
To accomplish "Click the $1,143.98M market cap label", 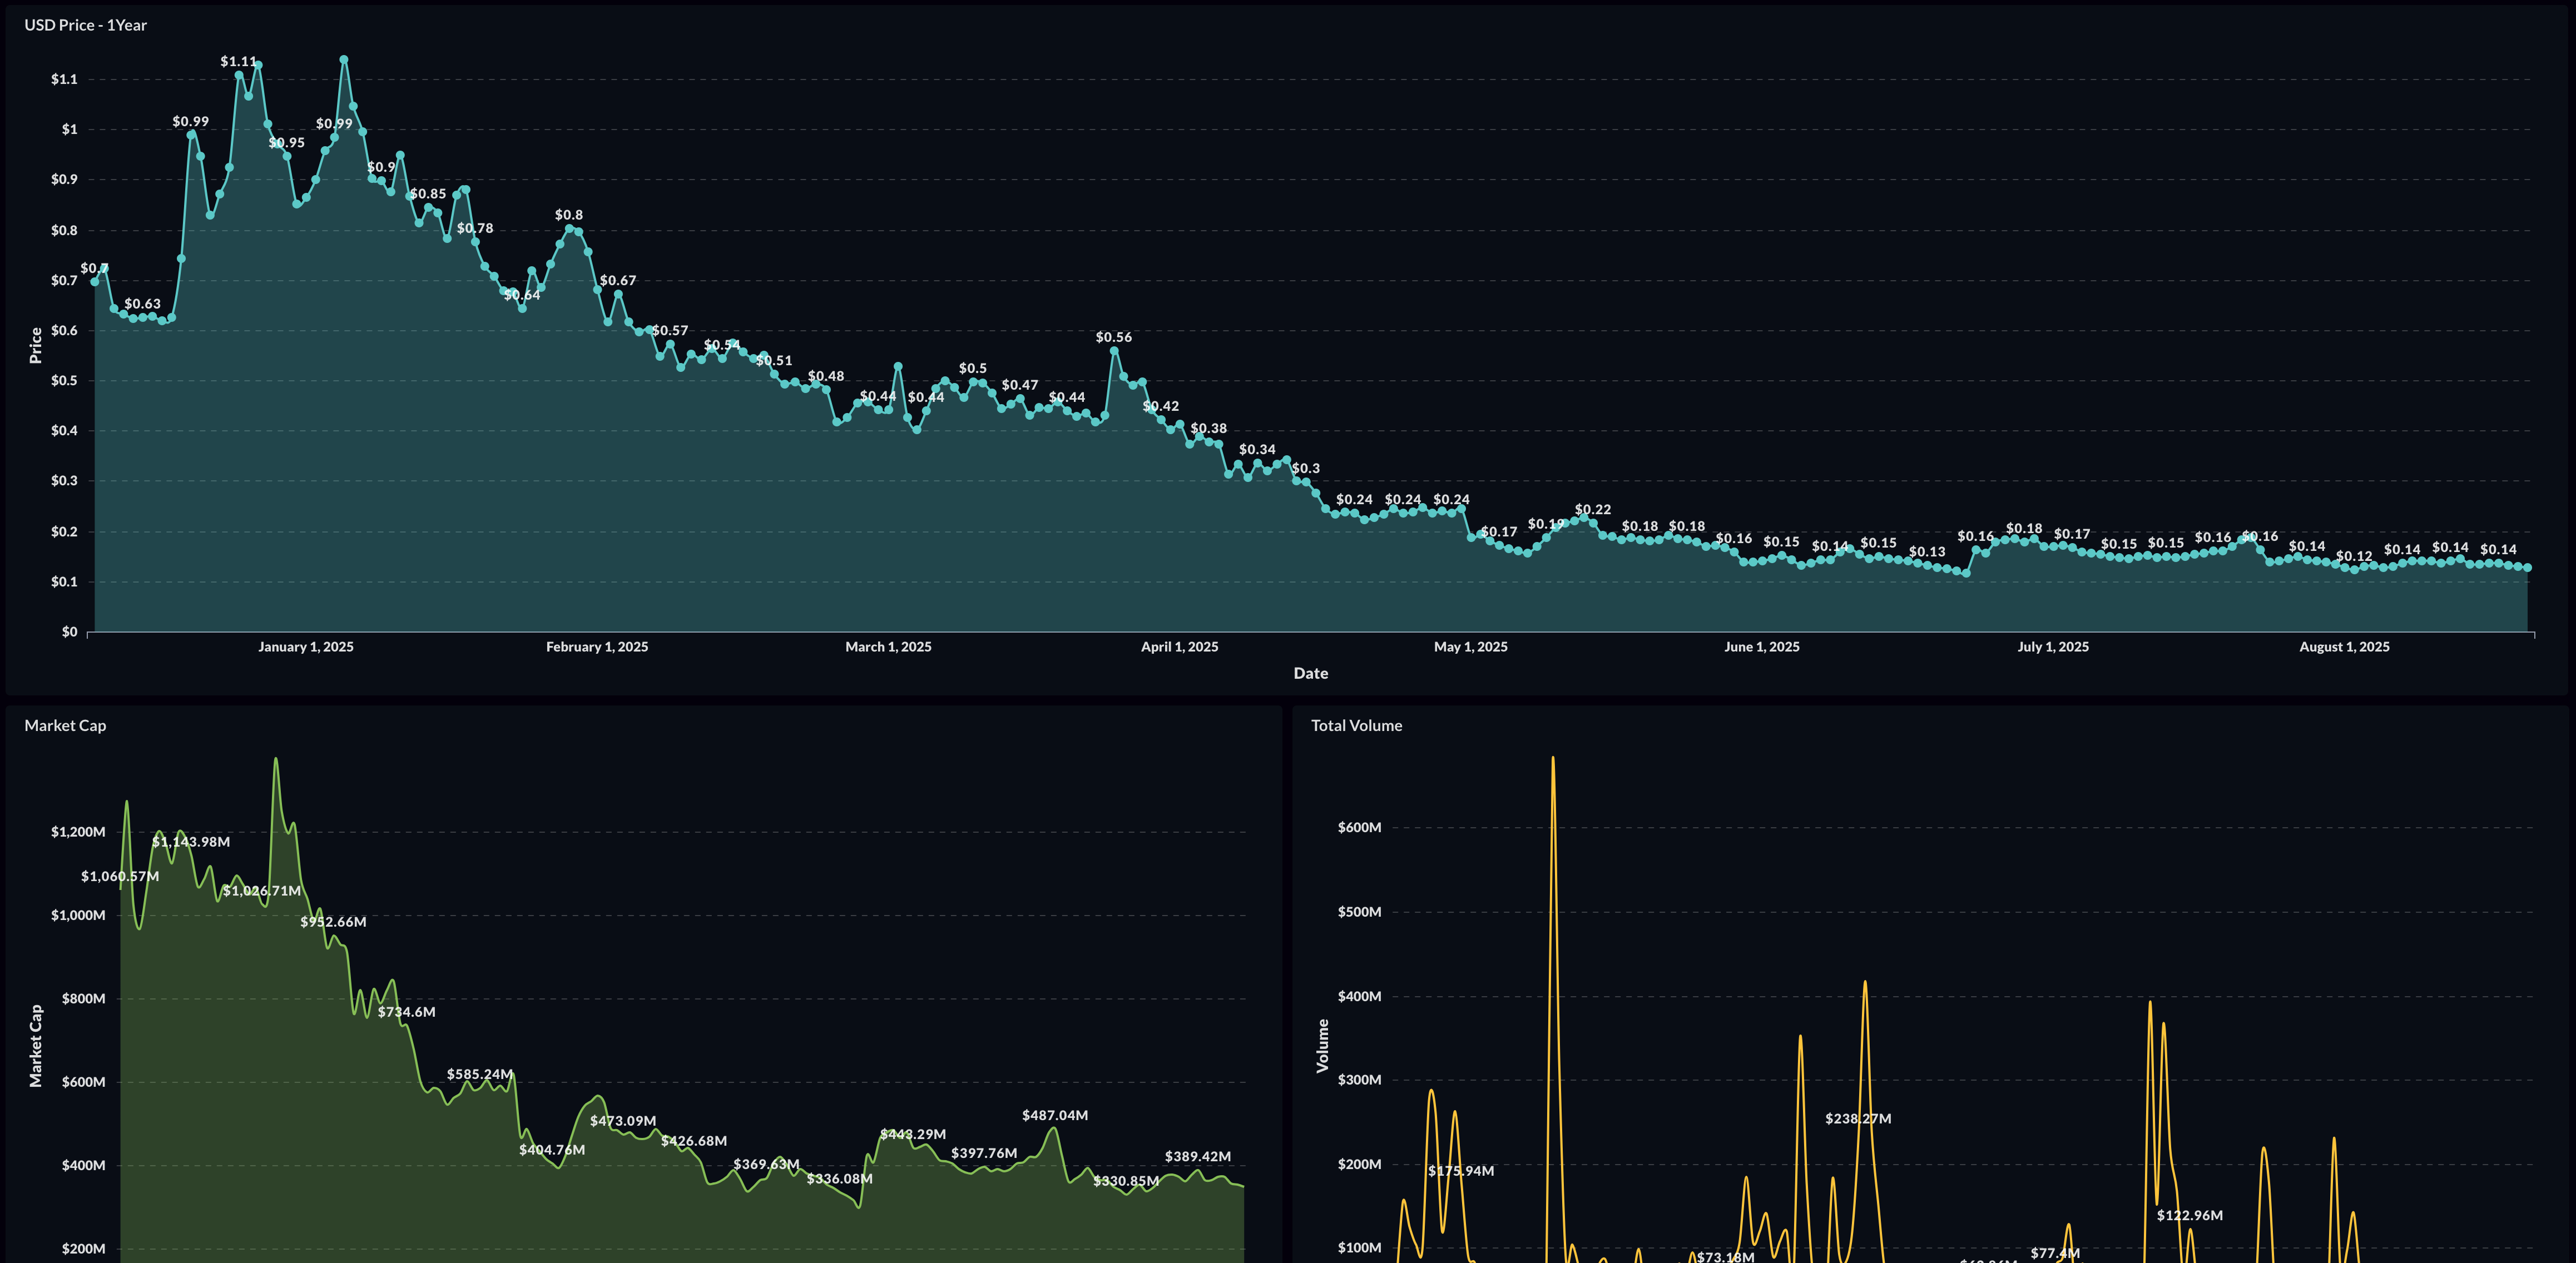I will [190, 842].
